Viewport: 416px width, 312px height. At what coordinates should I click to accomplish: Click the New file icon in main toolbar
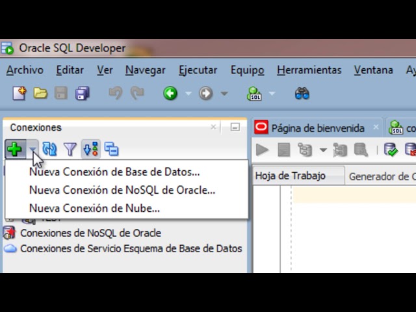click(x=19, y=93)
